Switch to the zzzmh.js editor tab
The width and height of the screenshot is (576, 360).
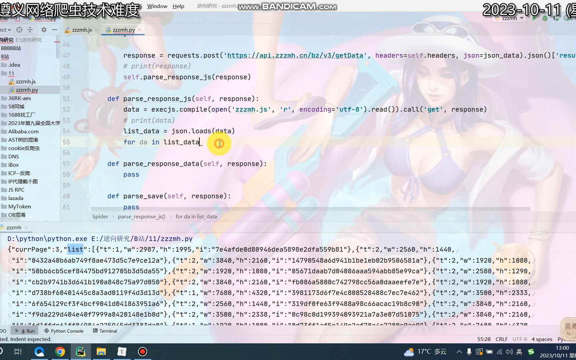pyautogui.click(x=82, y=30)
